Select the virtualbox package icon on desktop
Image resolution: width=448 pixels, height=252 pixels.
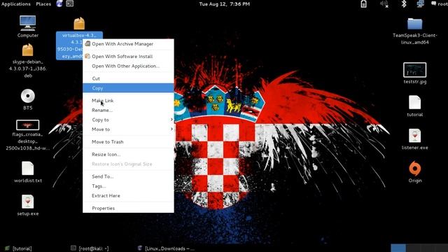[x=79, y=23]
